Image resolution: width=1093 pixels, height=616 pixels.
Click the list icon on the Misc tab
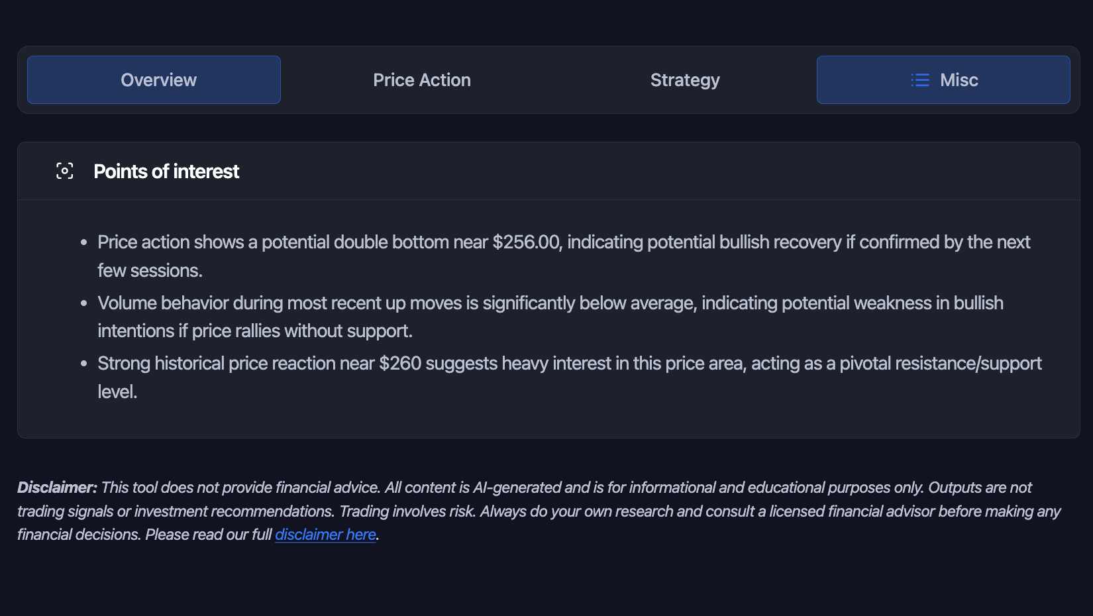tap(919, 80)
